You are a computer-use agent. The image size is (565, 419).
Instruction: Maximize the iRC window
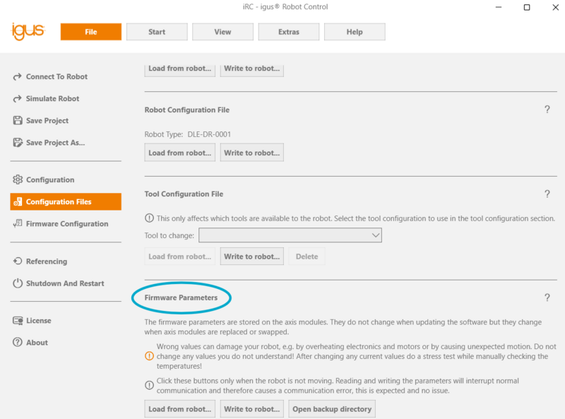tap(527, 7)
